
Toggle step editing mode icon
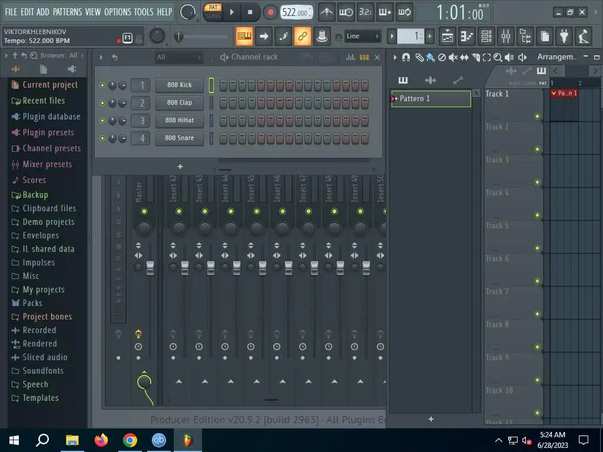[x=283, y=36]
